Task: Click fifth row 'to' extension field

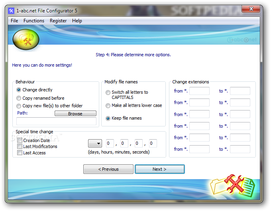Action: pos(240,138)
